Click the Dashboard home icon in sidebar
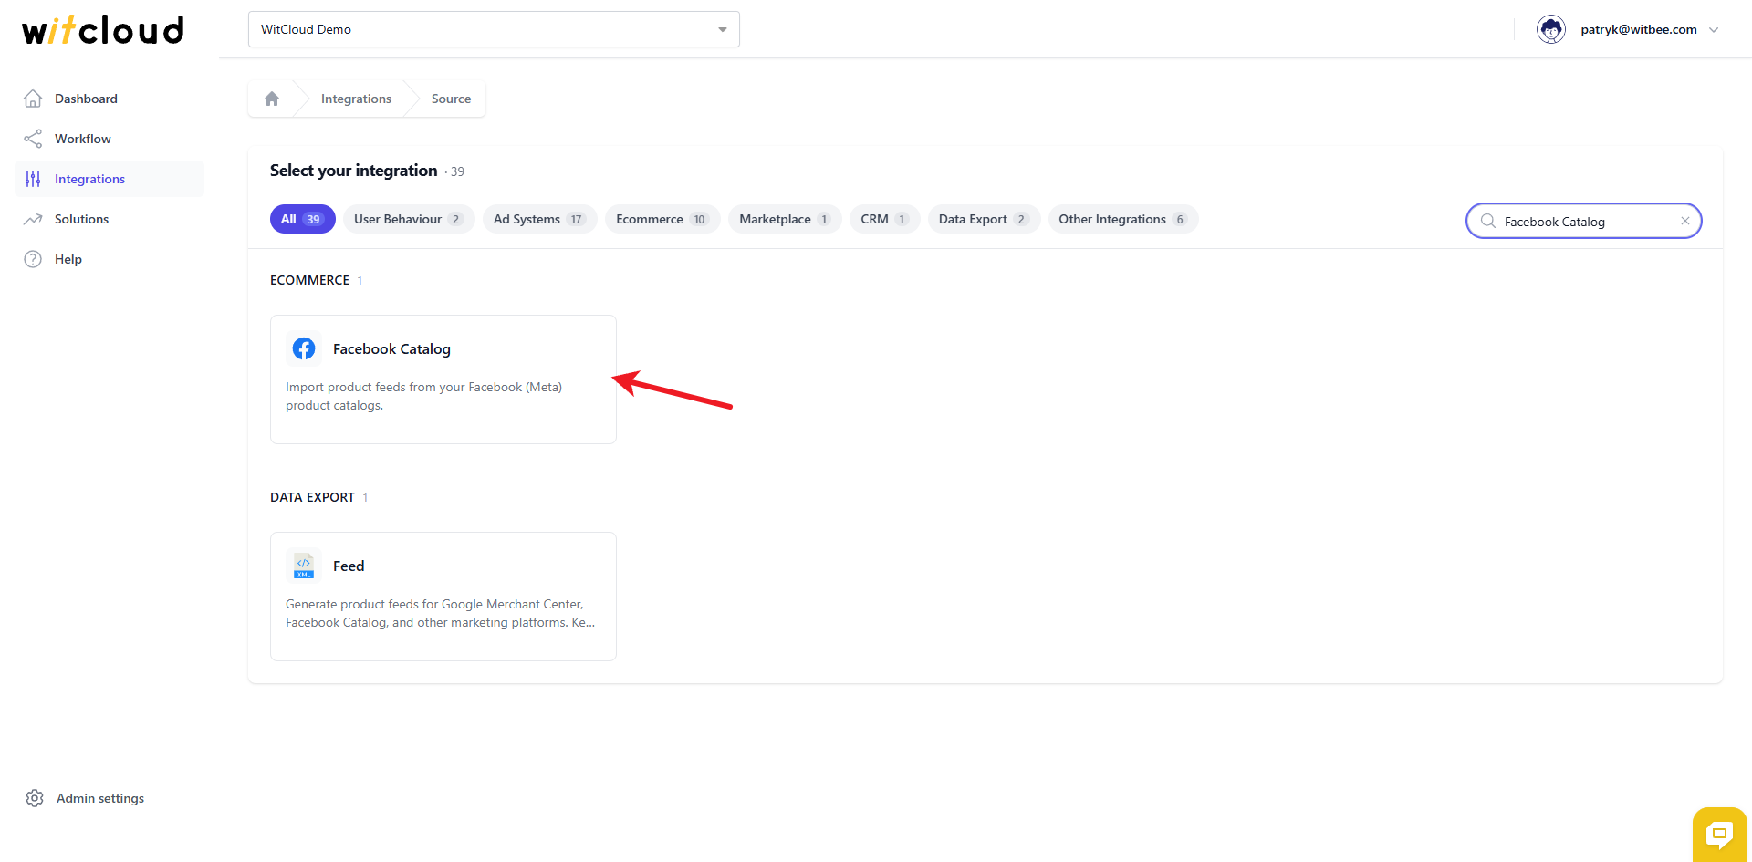 click(33, 99)
